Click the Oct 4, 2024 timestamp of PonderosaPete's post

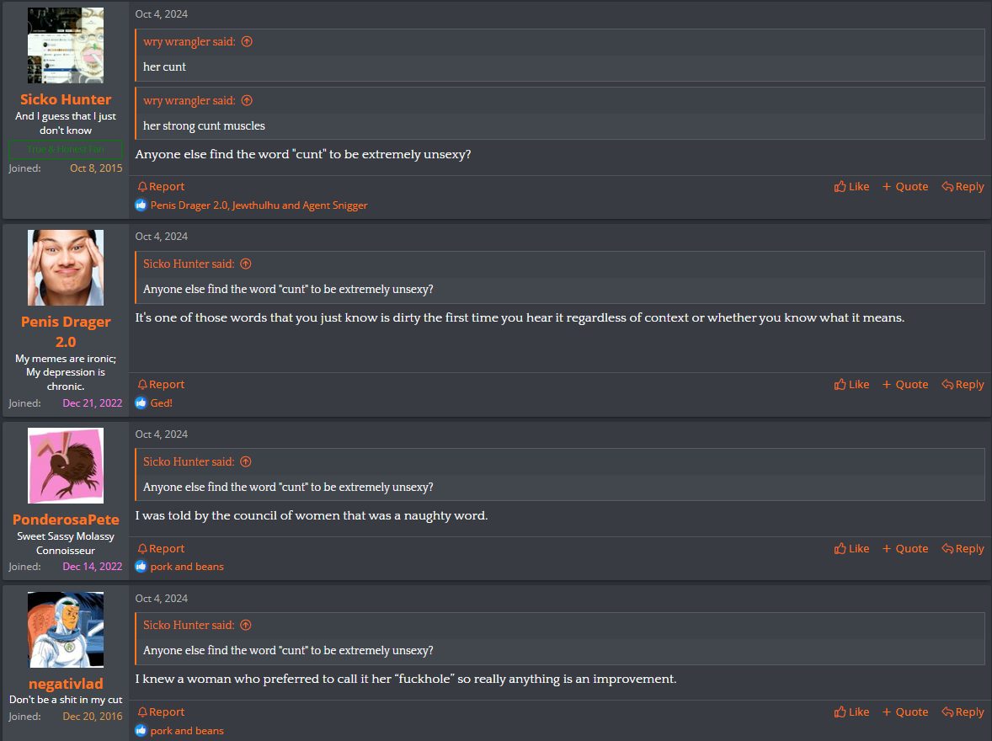pyautogui.click(x=162, y=434)
